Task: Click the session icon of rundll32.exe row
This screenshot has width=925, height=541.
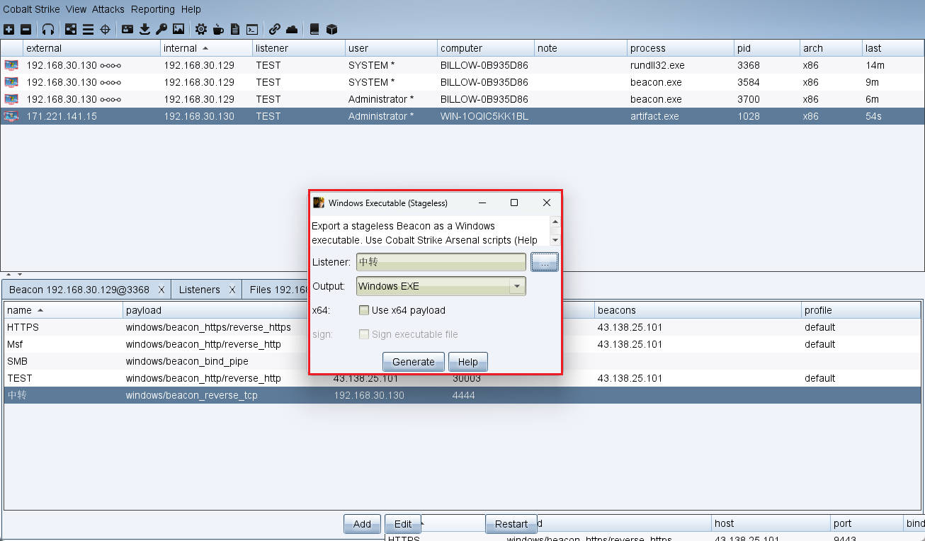Action: click(x=11, y=65)
